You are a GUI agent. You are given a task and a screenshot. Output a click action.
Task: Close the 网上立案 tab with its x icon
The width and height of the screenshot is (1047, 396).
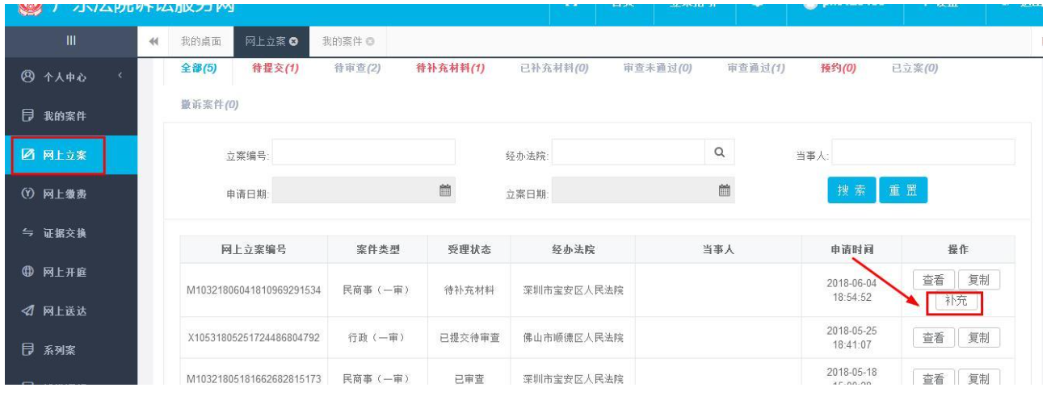point(296,40)
